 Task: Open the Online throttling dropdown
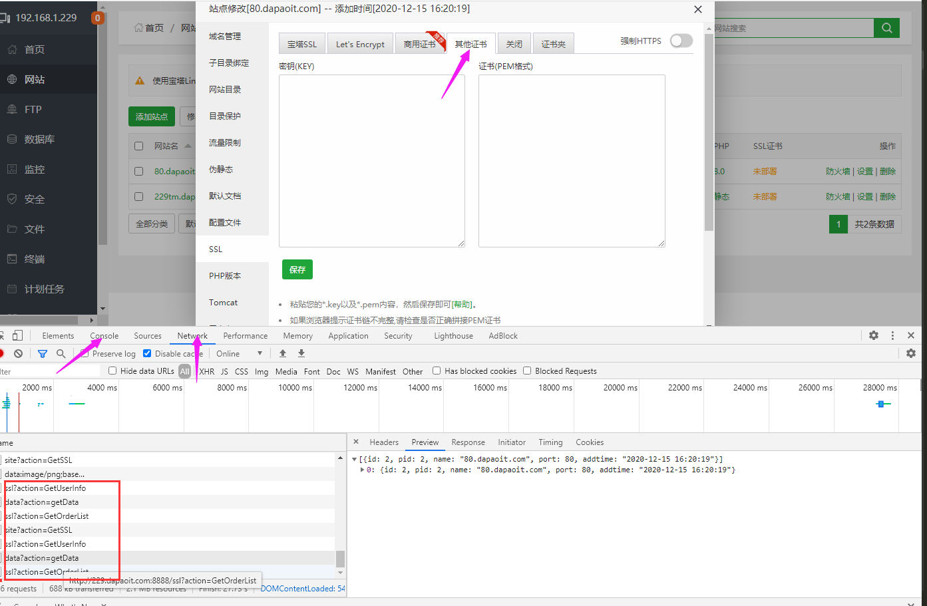point(240,353)
